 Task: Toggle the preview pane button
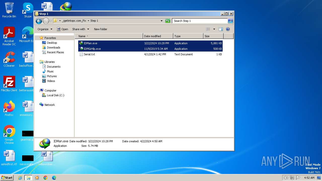(221, 29)
